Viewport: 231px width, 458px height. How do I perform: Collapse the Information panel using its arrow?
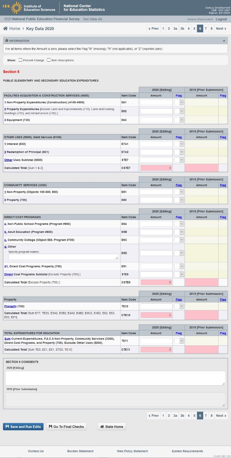tap(224, 41)
